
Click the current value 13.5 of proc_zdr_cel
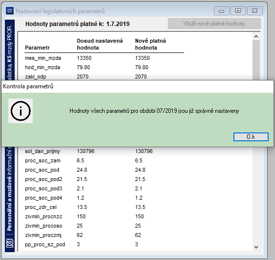(82, 207)
